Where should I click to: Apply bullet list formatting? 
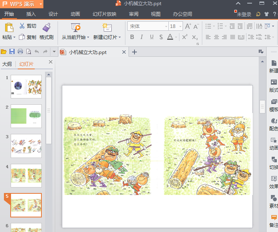click(208, 26)
